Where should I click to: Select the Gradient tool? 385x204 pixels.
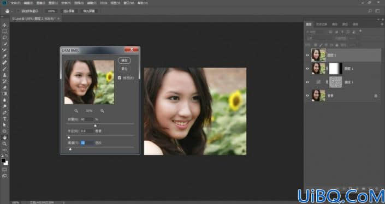point(4,94)
